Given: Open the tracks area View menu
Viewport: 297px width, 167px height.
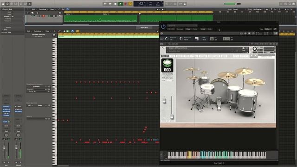Looking at the screenshot, I should (52, 9).
